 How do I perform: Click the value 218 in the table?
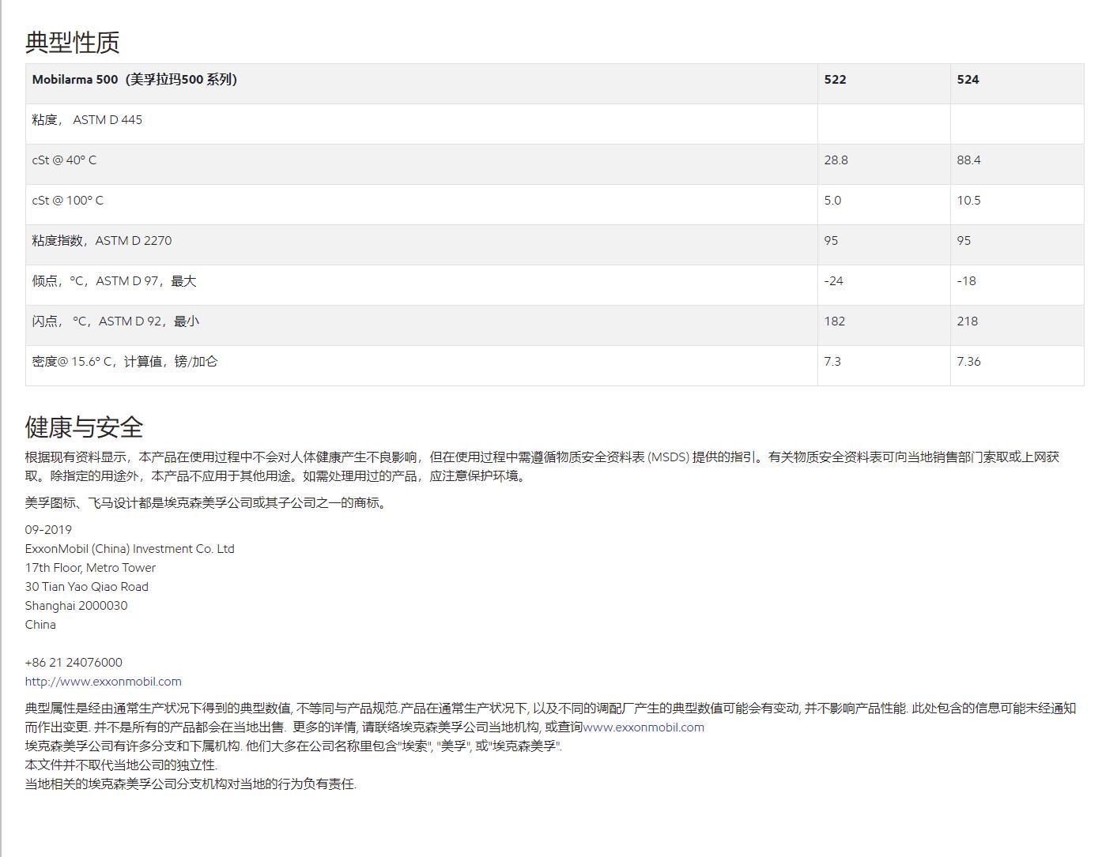pyautogui.click(x=967, y=321)
